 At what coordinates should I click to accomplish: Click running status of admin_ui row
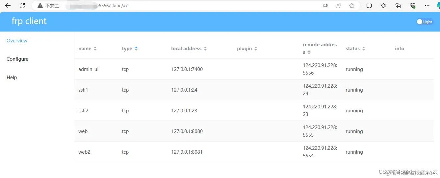pos(354,69)
